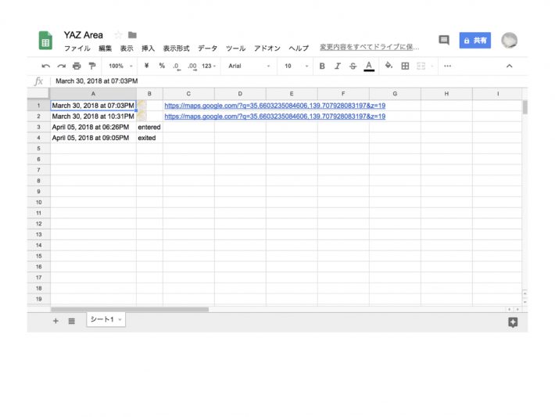This screenshot has width=555, height=417.
Task: Add a new sheet with plus icon
Action: 55,321
